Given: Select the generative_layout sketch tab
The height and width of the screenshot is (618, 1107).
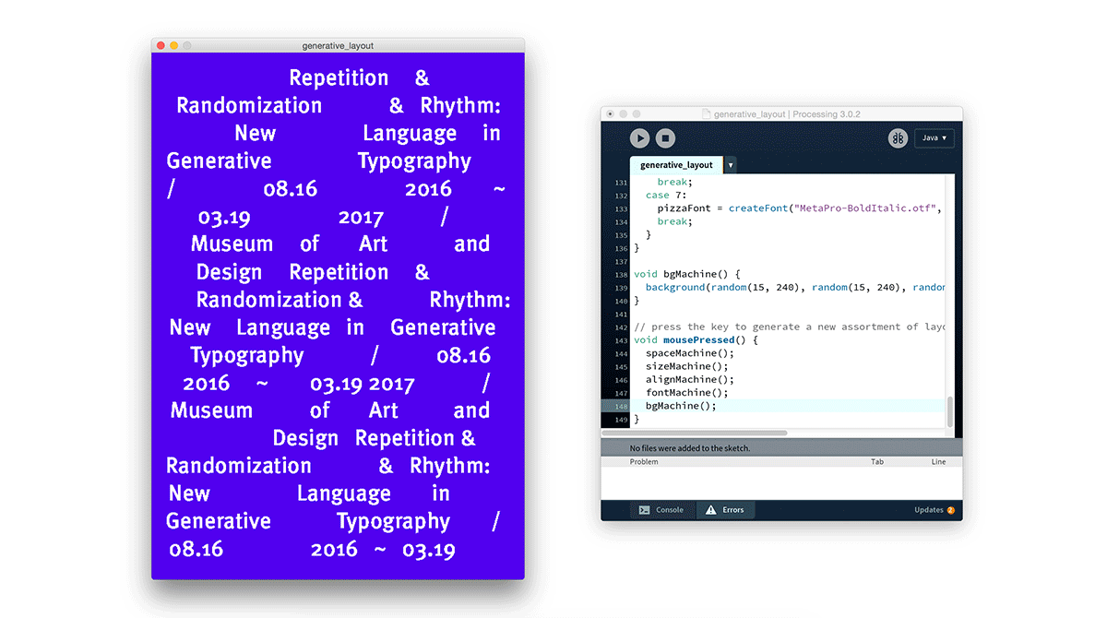Looking at the screenshot, I should [x=676, y=165].
